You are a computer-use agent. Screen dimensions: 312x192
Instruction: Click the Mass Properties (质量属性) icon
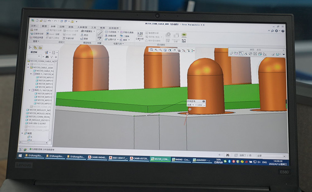83,31
